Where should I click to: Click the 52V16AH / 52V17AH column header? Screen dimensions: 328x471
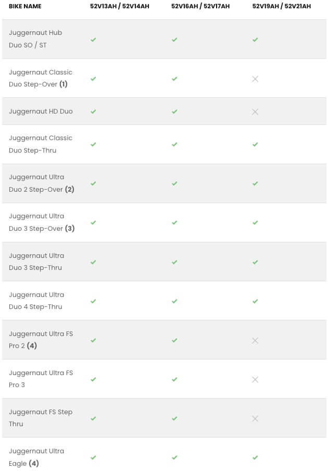click(x=200, y=6)
